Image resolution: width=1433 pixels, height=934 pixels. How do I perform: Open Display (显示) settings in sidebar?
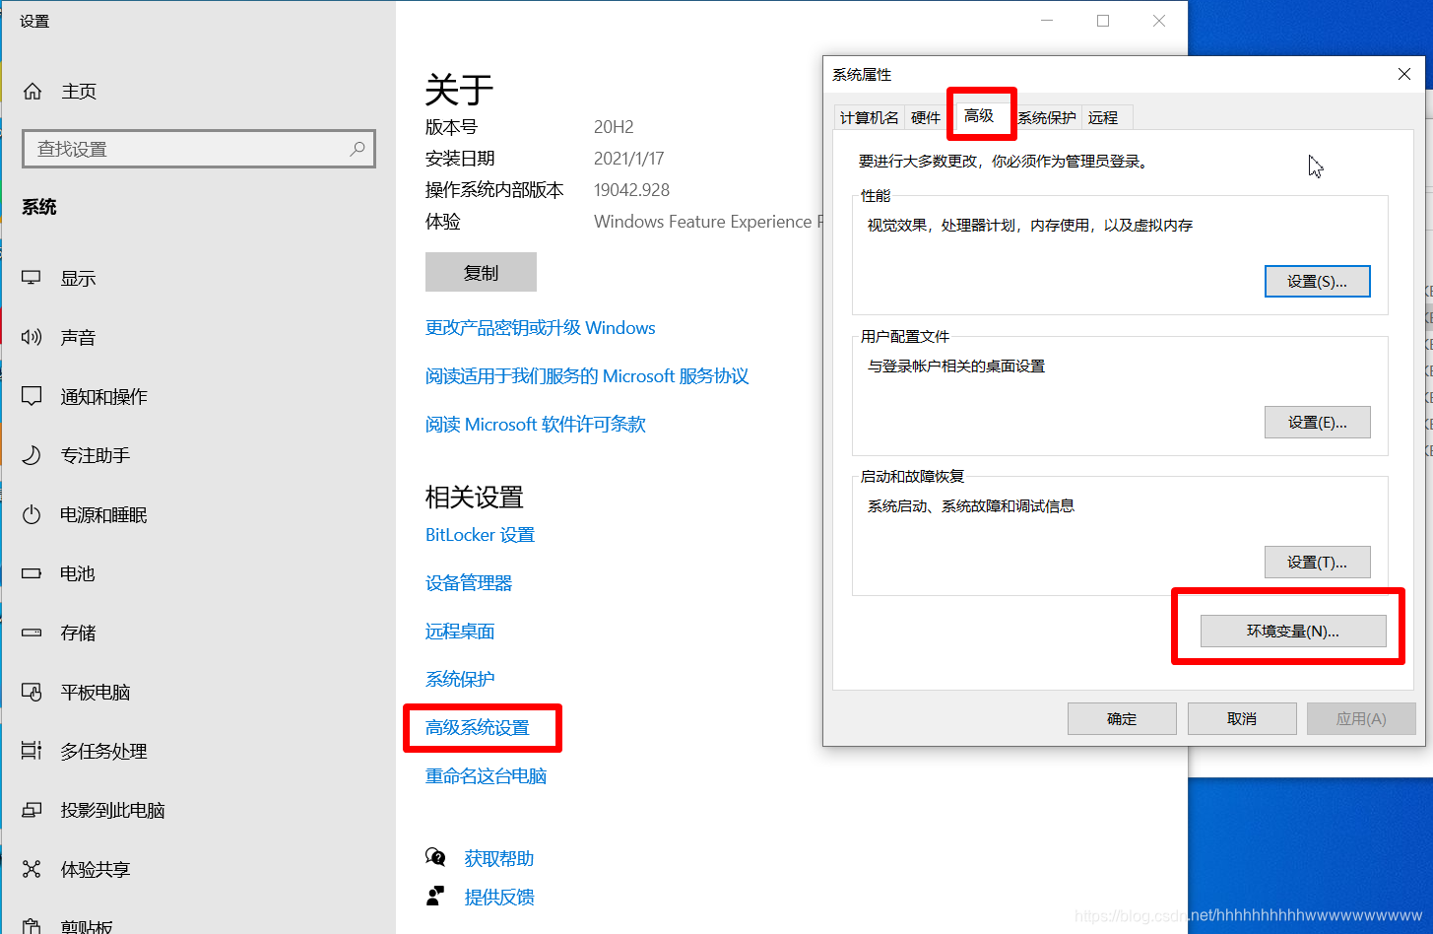pos(78,278)
